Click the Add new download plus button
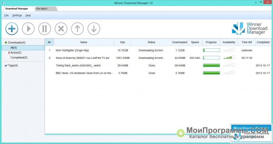Screen dimensions: 273x144 click(x=12, y=29)
